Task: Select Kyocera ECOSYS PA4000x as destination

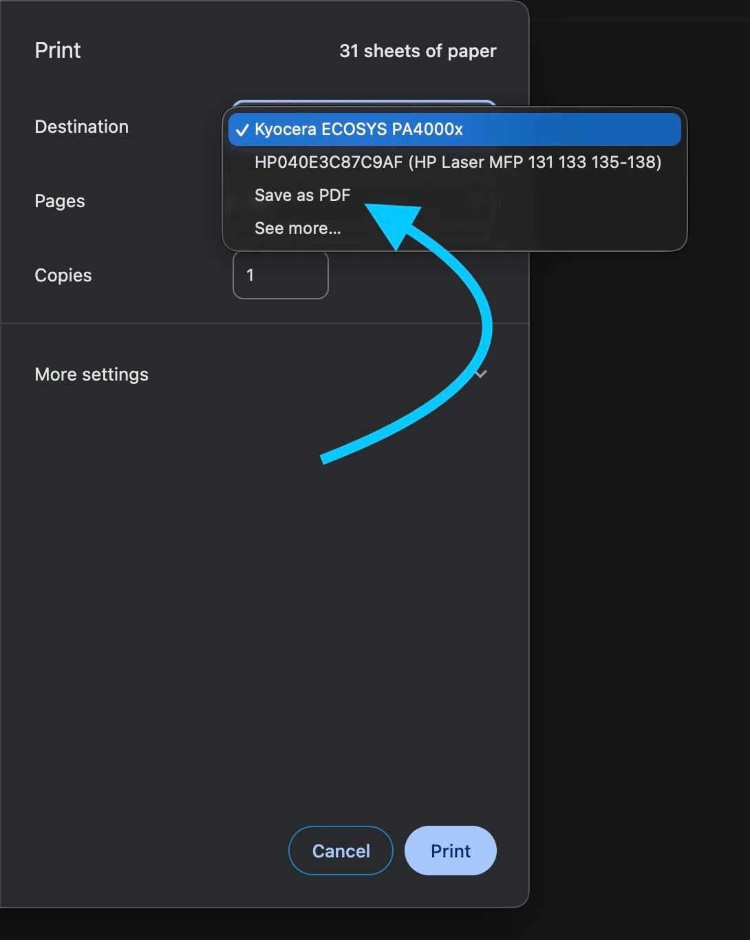Action: pyautogui.click(x=358, y=129)
